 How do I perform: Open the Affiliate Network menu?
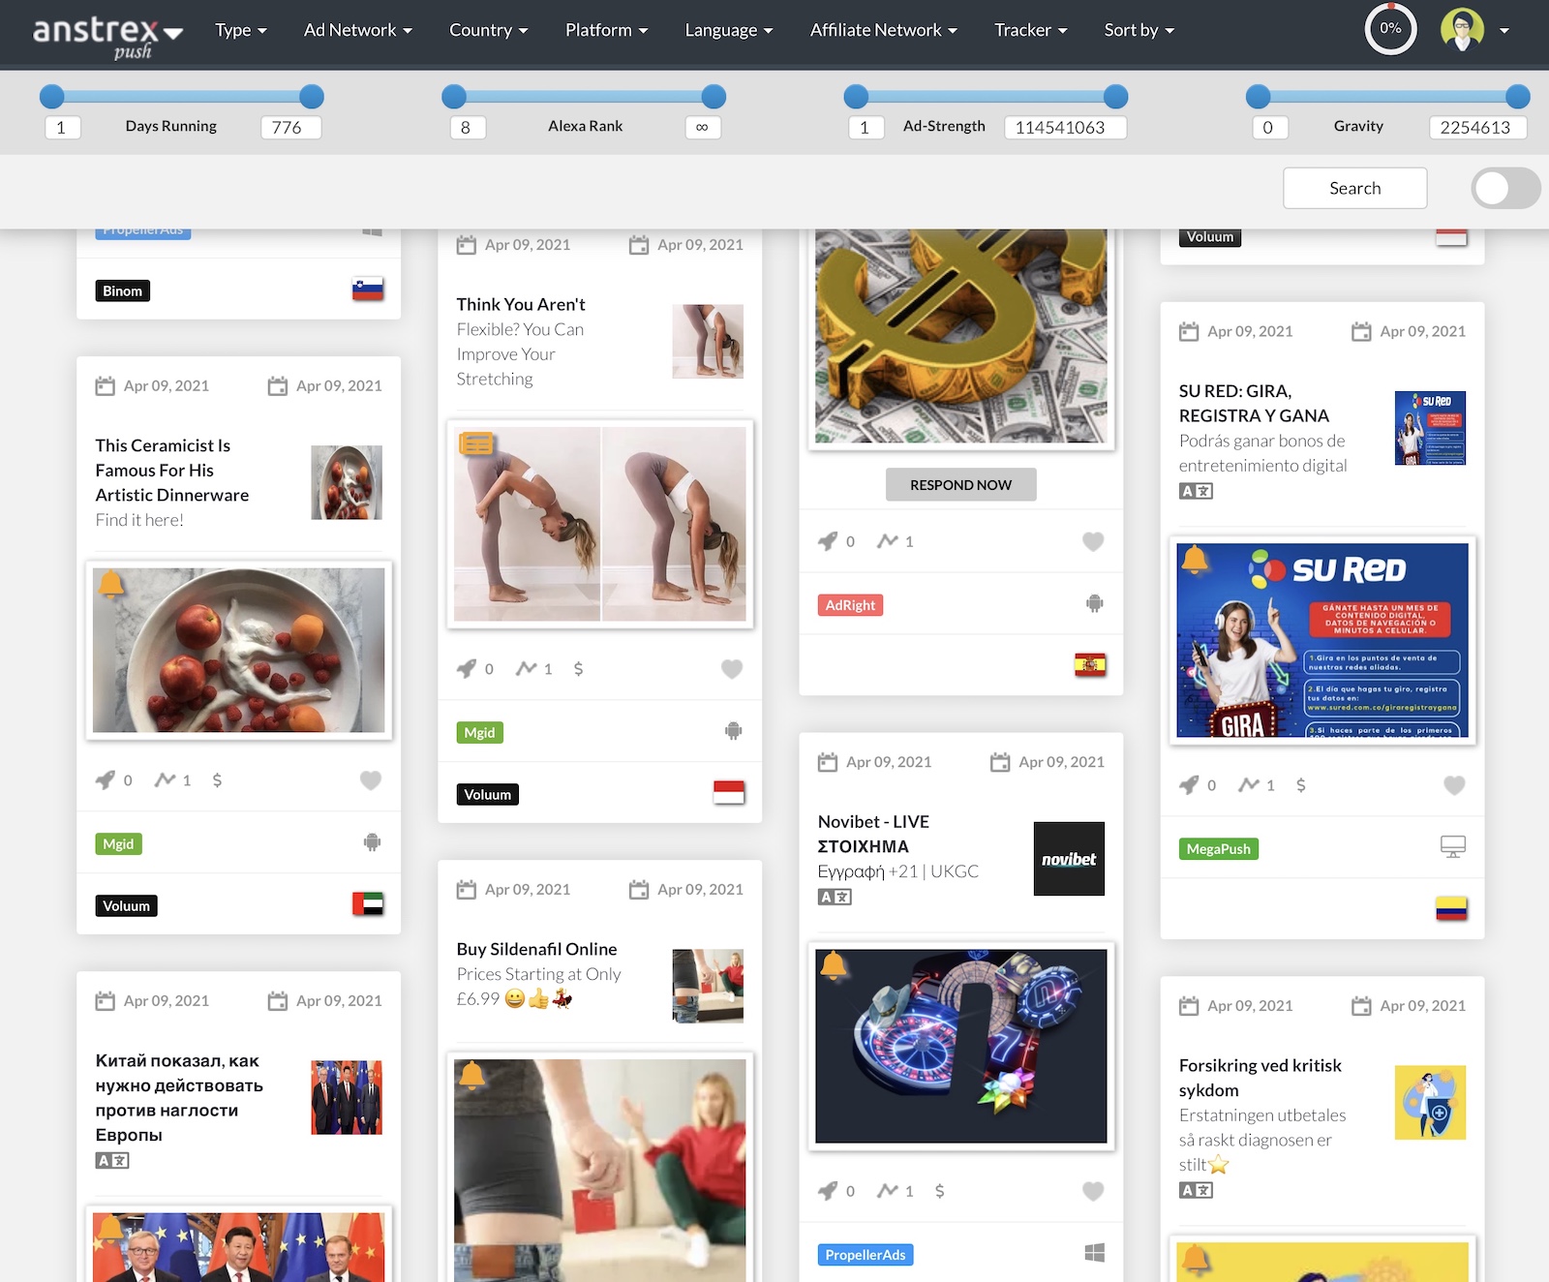pos(883,30)
